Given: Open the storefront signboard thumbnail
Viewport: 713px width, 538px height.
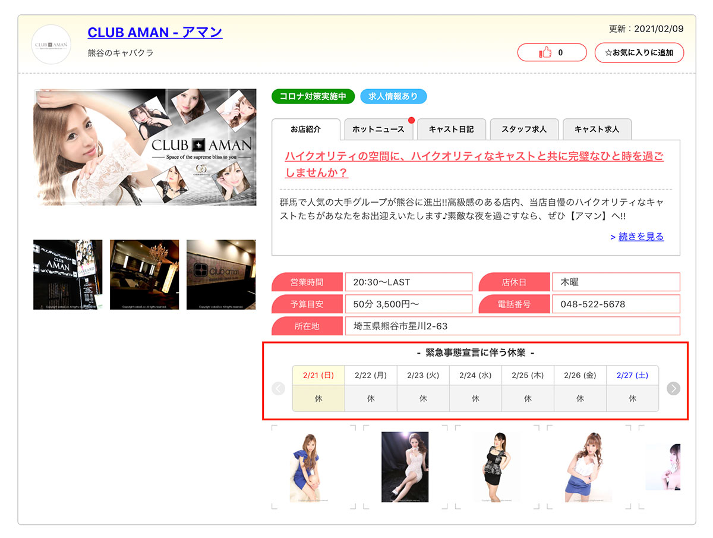Looking at the screenshot, I should [68, 275].
